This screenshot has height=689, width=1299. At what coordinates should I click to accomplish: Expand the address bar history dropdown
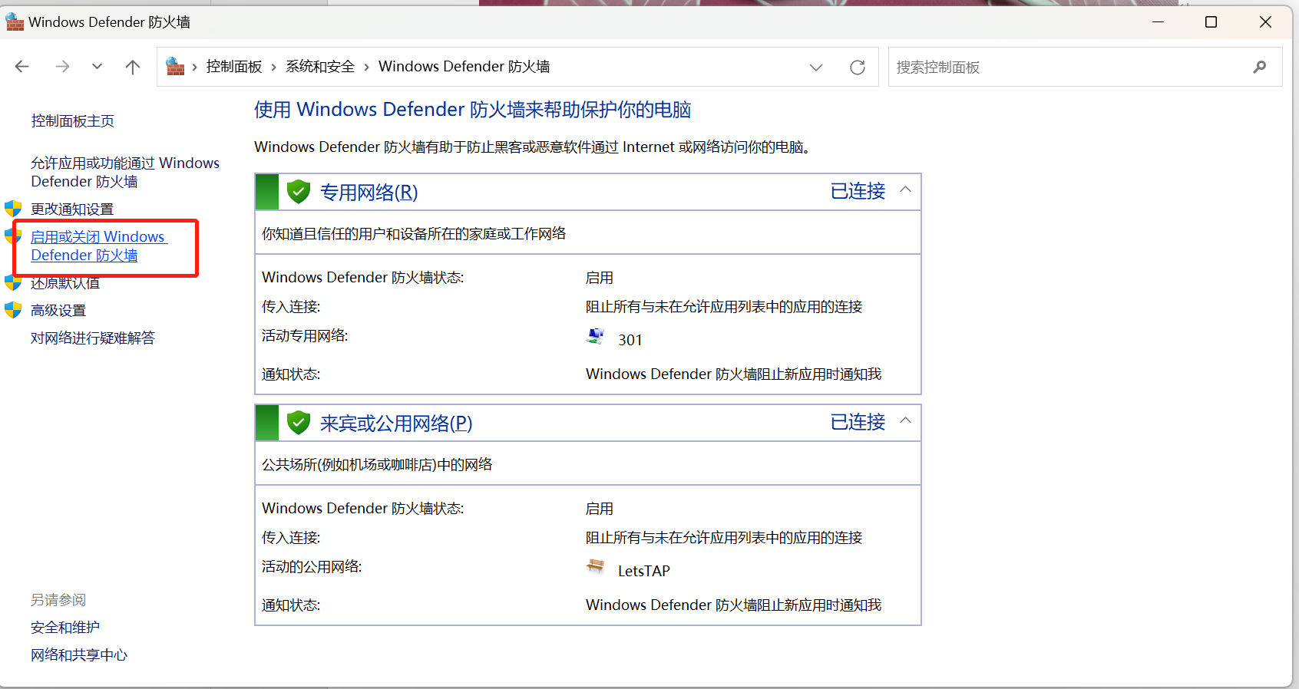tap(815, 68)
